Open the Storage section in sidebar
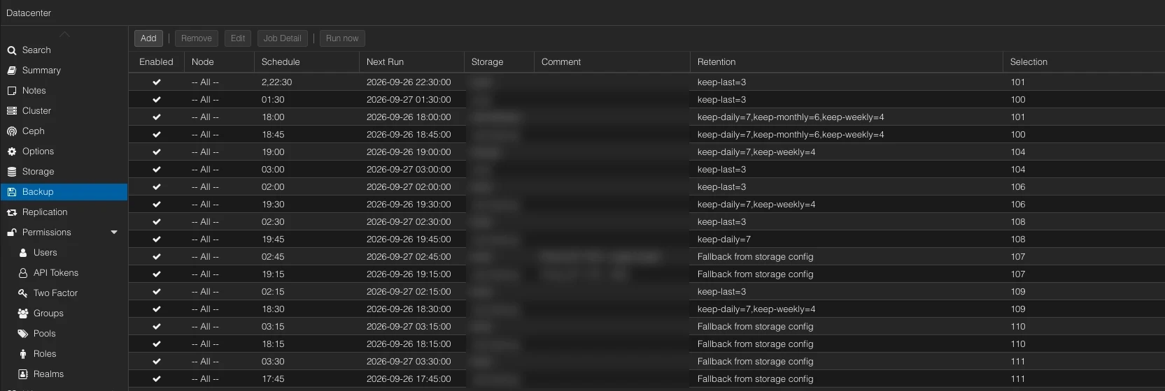The image size is (1165, 391). coord(64,172)
